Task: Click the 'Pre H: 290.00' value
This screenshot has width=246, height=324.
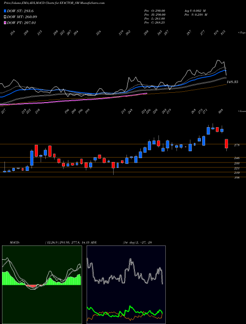Action: tap(154, 15)
